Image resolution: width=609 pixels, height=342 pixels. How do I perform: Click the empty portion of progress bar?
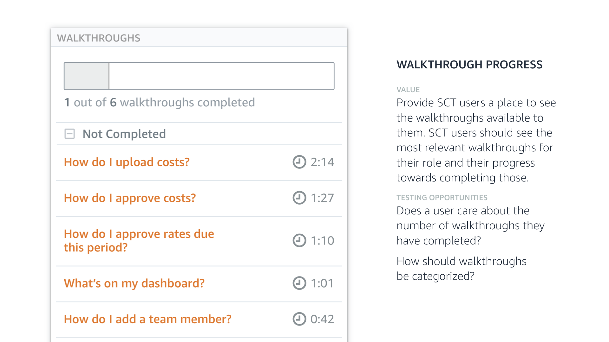[221, 76]
